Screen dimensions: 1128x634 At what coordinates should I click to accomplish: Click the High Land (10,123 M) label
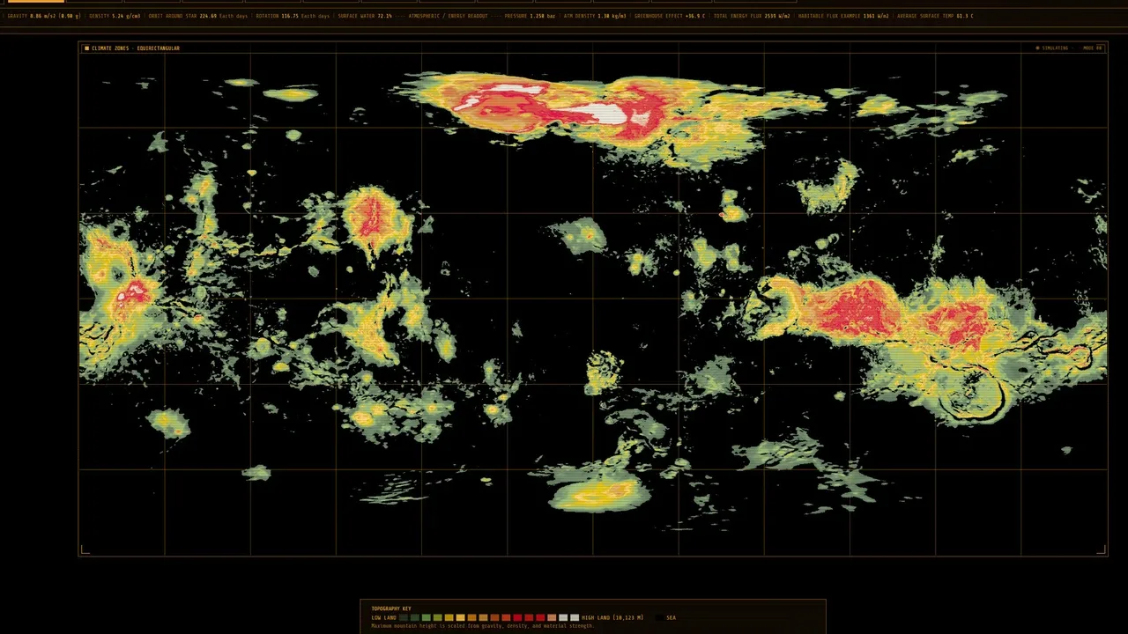click(612, 617)
